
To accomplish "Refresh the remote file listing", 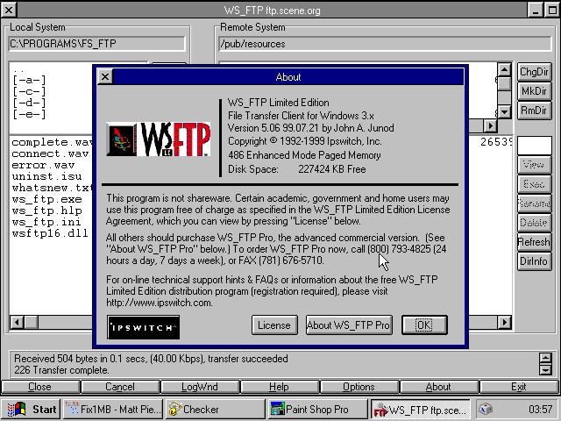I will (534, 242).
